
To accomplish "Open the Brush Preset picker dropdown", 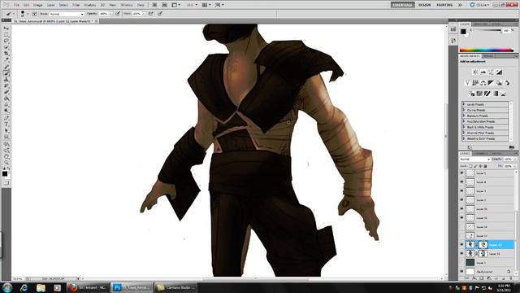I will [x=28, y=14].
